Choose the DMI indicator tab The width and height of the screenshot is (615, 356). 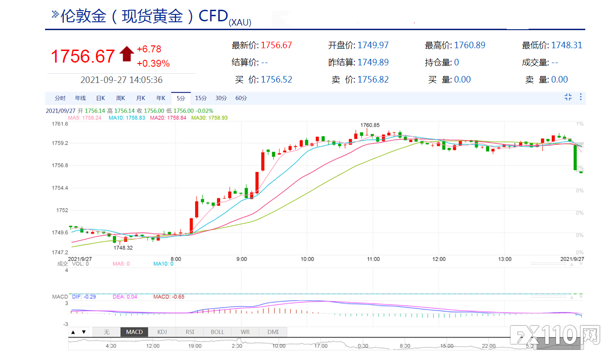click(x=273, y=332)
